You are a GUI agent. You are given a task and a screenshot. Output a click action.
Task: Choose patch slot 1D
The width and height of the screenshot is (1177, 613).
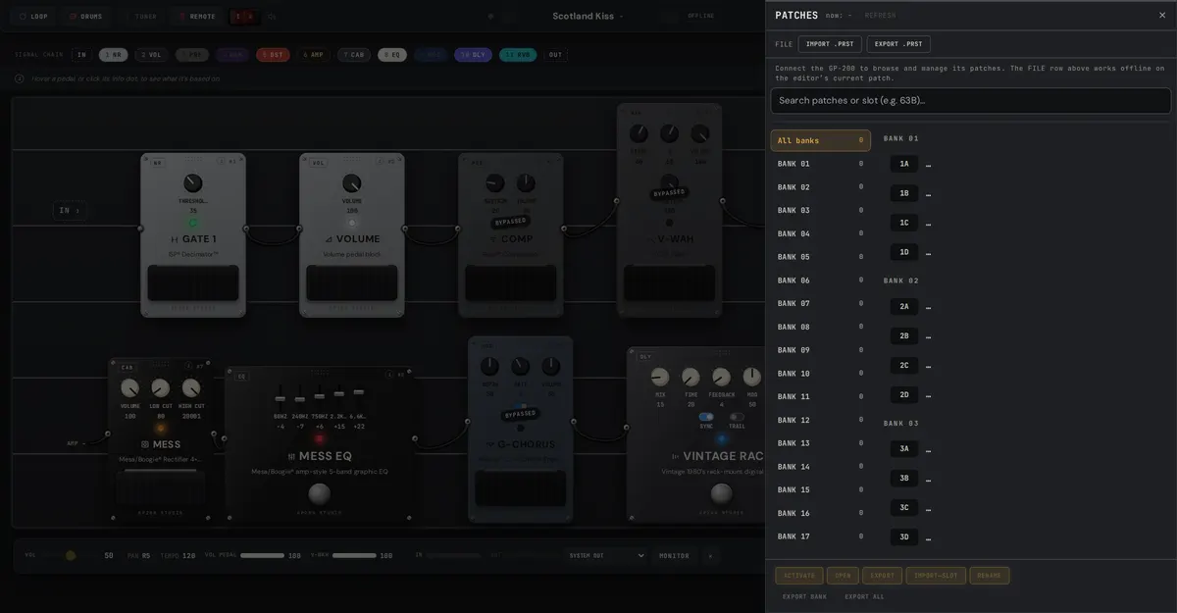[904, 252]
